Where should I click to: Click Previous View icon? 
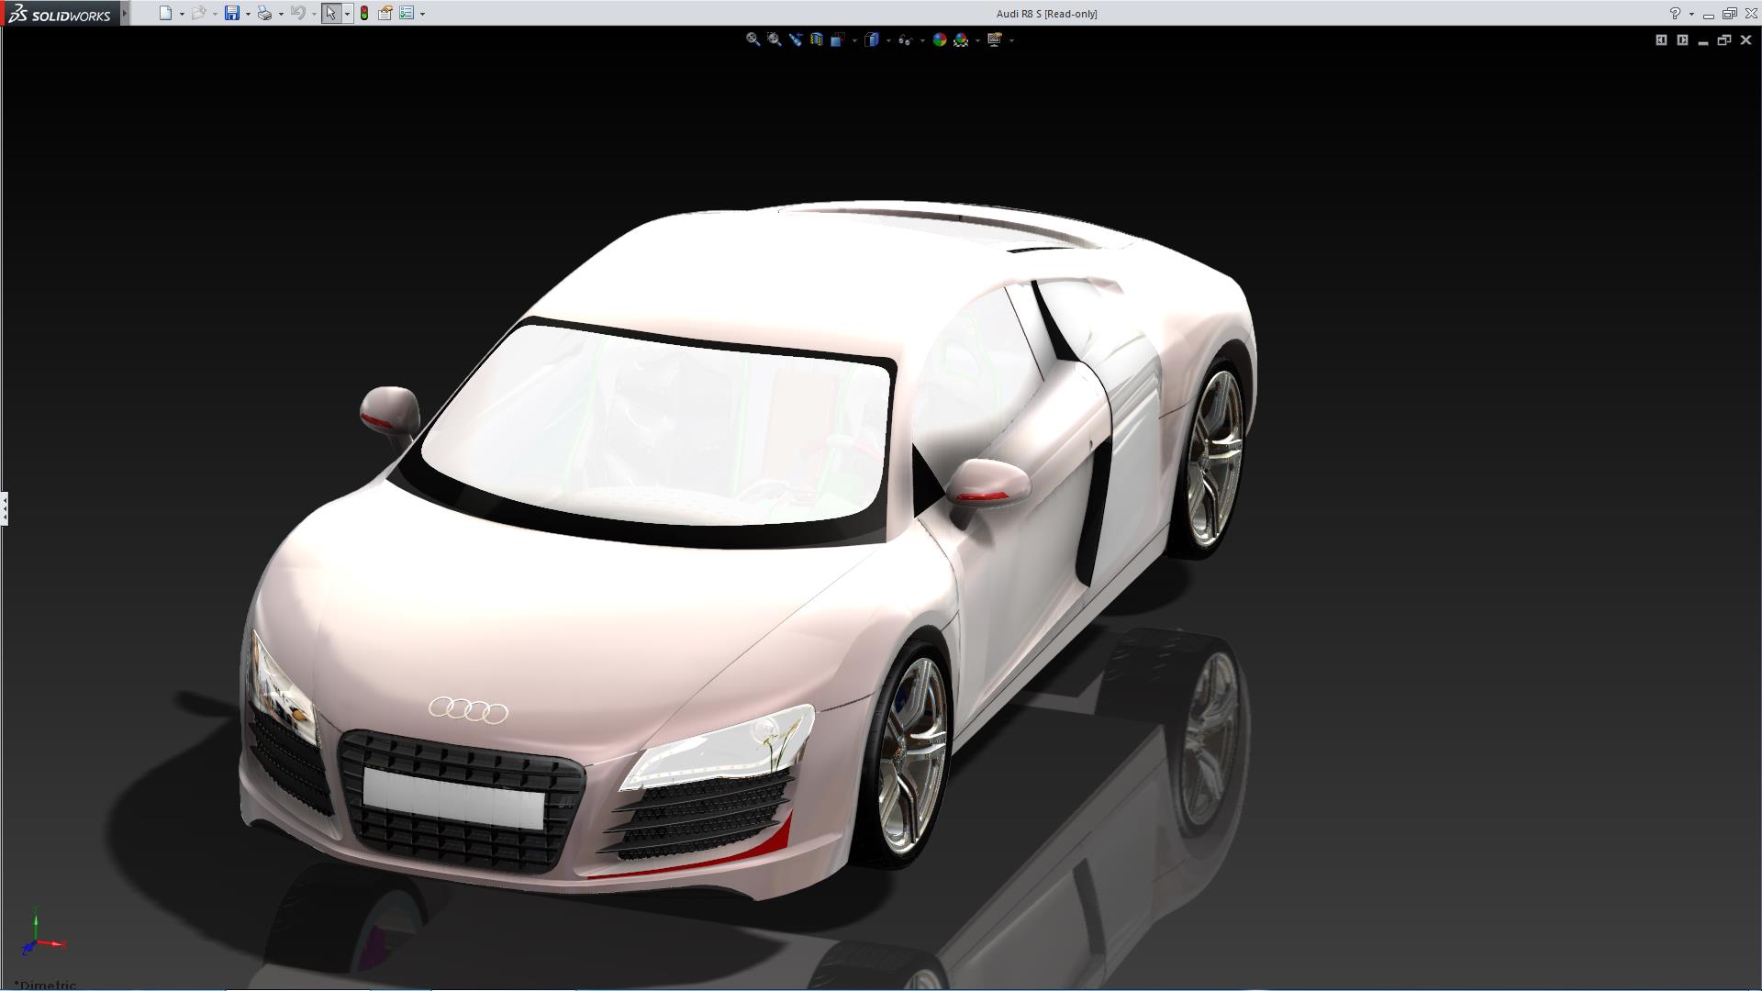(x=796, y=39)
